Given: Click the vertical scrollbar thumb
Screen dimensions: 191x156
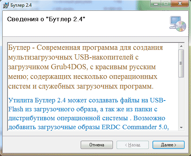Looking at the screenshot, I should [x=181, y=63].
